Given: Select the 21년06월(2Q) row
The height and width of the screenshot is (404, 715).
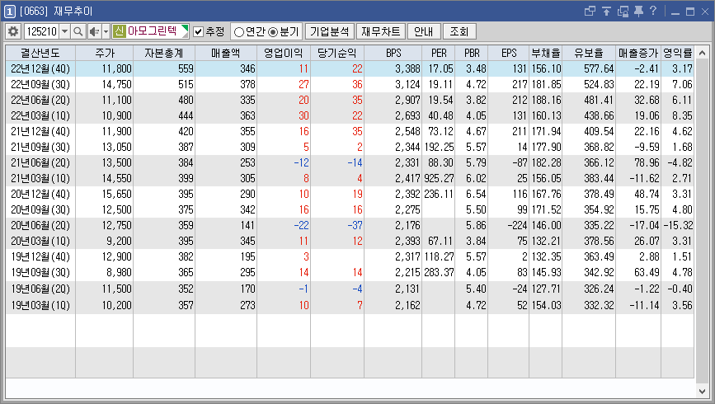Looking at the screenshot, I should (x=350, y=162).
